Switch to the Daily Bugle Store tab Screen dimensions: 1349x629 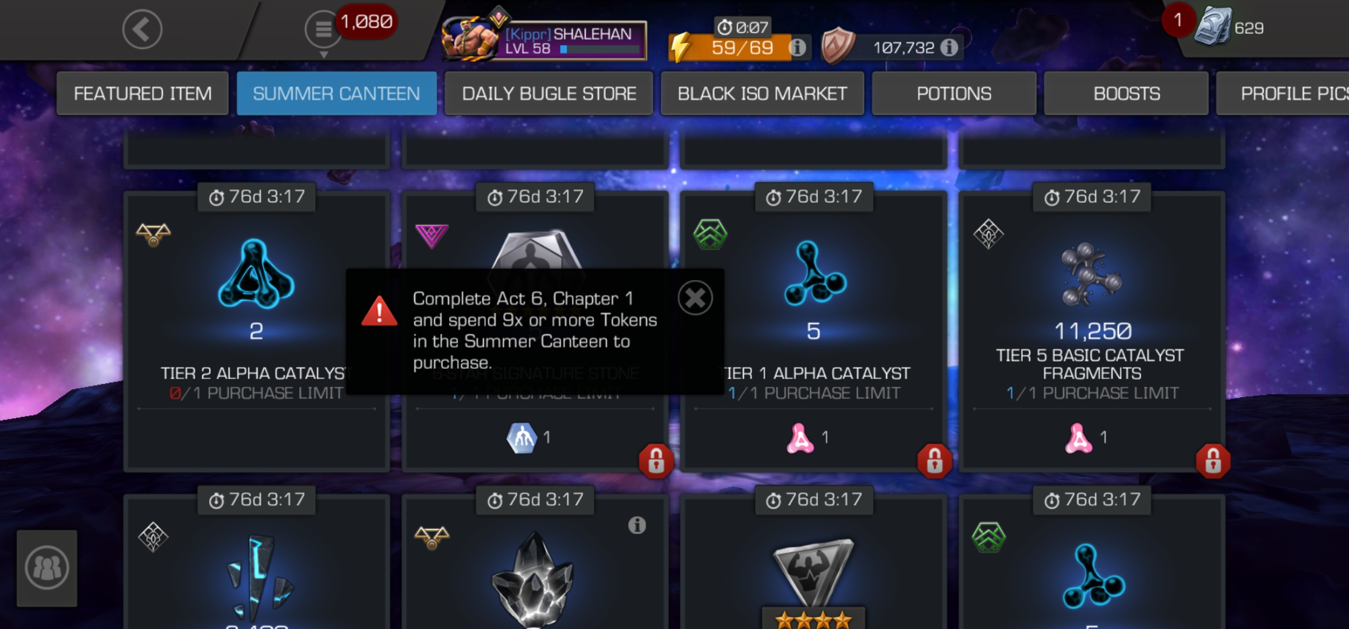(549, 93)
